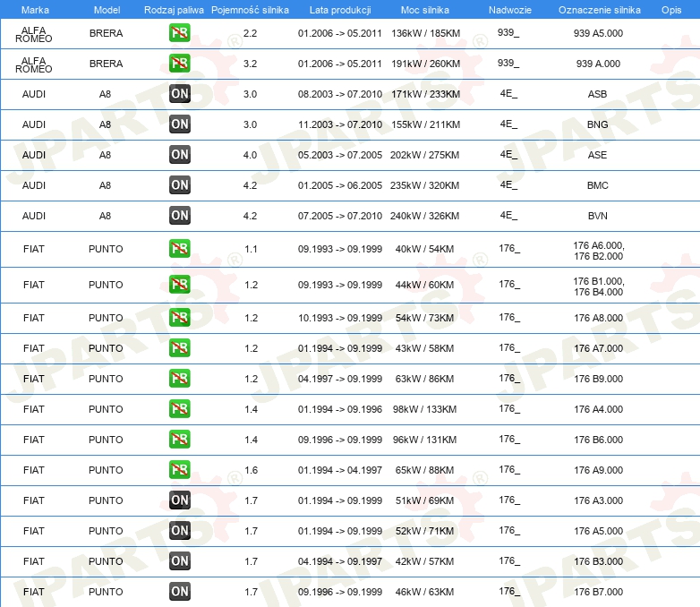Click petrol icon in 176 B9.000 row
The image size is (700, 607).
[179, 379]
